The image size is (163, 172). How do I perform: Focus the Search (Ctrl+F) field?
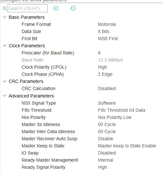[x=27, y=8]
